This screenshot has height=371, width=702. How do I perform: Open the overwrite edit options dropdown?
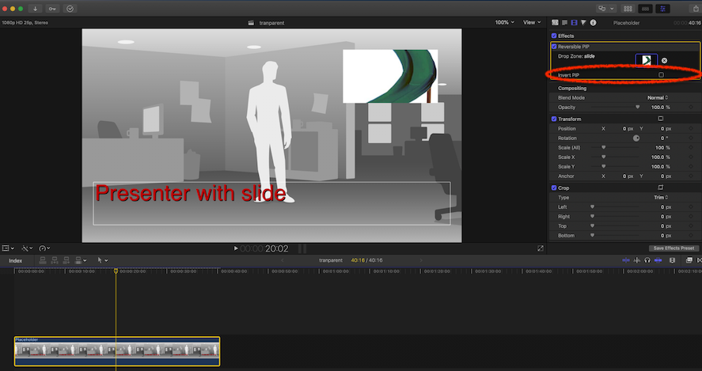pos(81,260)
